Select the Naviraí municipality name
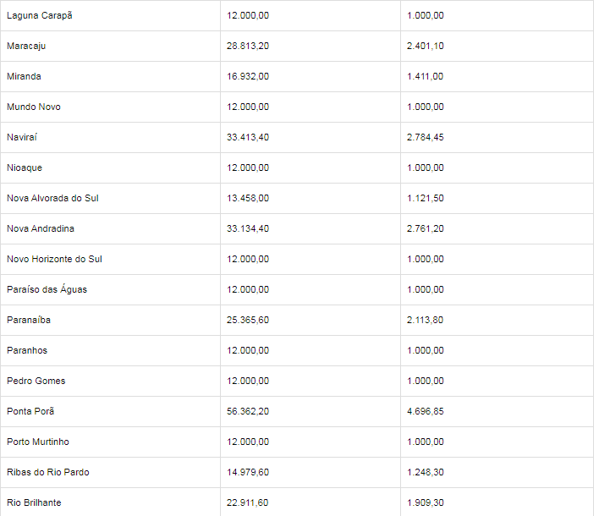This screenshot has height=516, width=599. [x=22, y=137]
